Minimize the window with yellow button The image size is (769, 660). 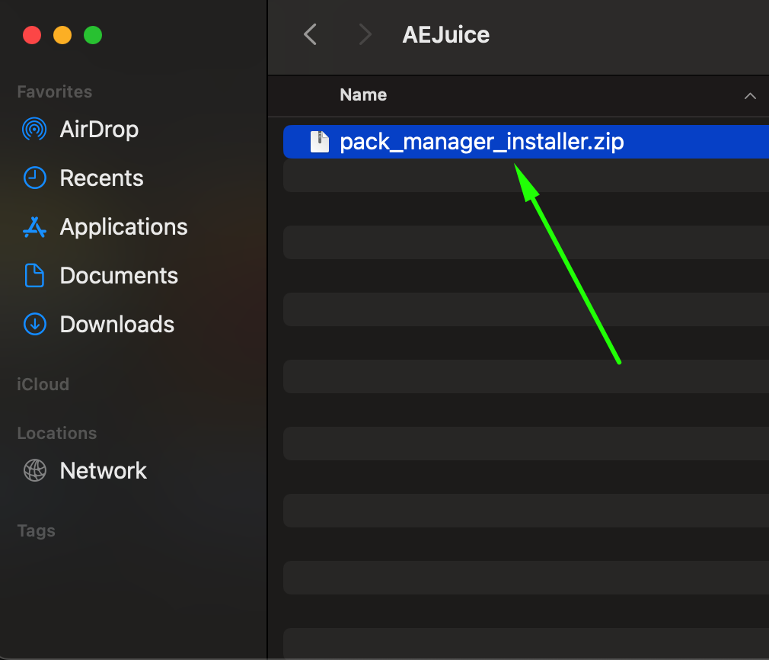coord(62,35)
